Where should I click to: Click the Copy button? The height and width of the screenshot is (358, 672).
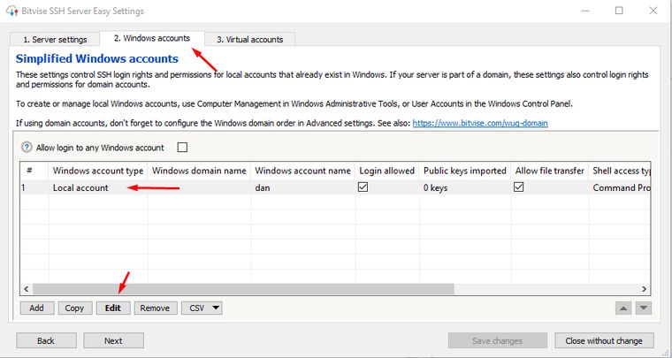[74, 308]
